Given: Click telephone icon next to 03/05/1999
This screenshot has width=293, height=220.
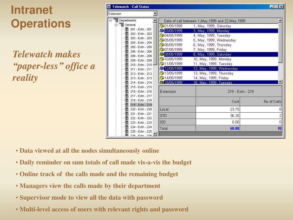Looking at the screenshot, I should 162,31.
